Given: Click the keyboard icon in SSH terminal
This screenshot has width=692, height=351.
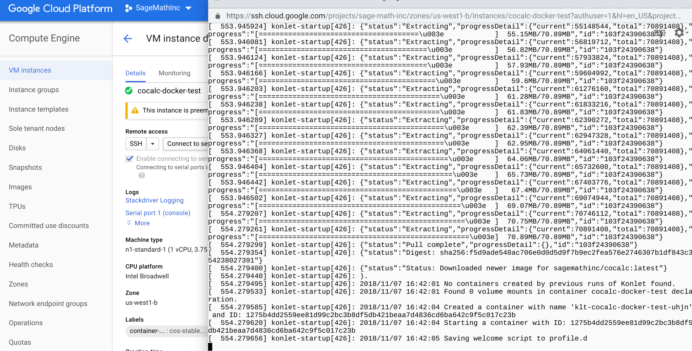Looking at the screenshot, I should (x=660, y=33).
